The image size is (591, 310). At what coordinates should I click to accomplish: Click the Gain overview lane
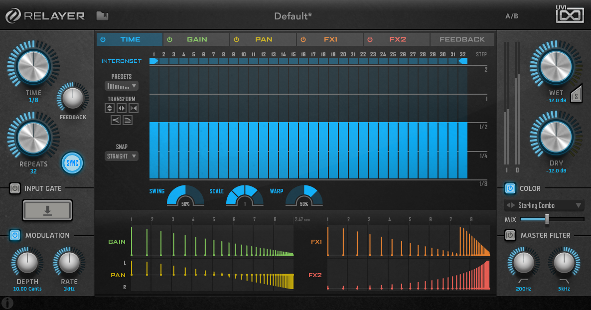coord(212,241)
